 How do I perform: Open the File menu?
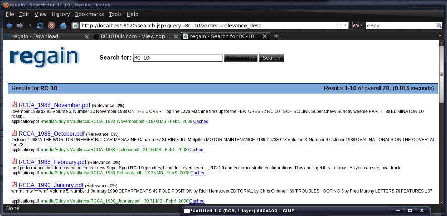point(10,14)
